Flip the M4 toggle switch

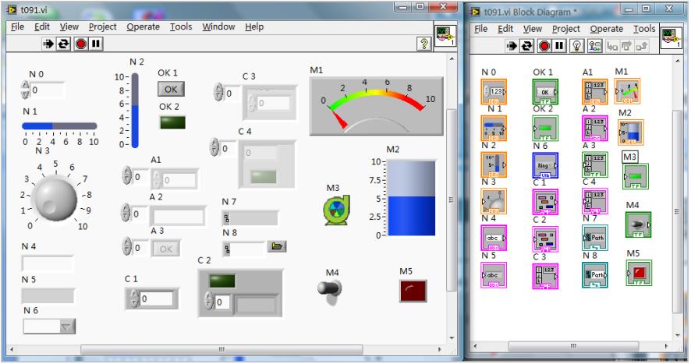click(x=330, y=289)
